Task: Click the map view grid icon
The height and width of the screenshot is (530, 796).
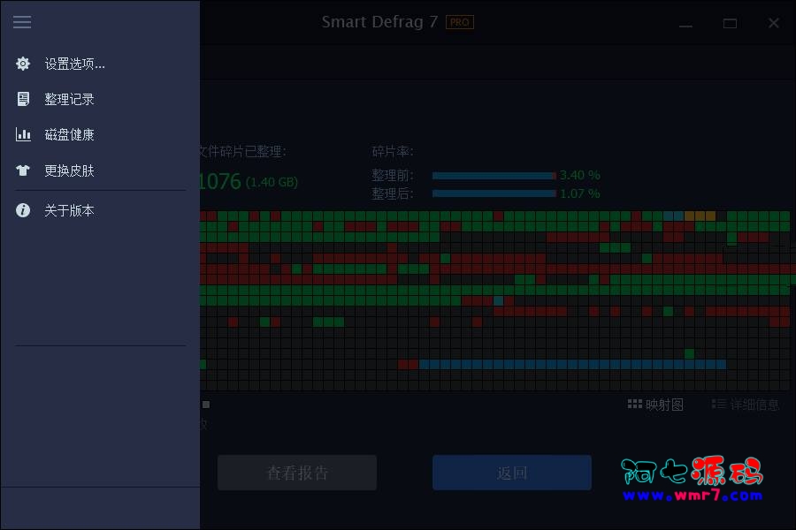Action: pyautogui.click(x=634, y=404)
